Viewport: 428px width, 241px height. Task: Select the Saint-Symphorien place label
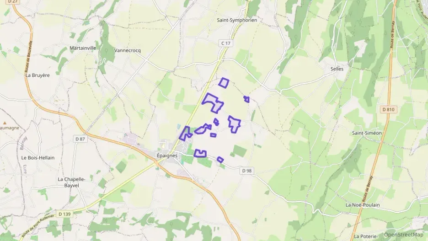tap(237, 20)
